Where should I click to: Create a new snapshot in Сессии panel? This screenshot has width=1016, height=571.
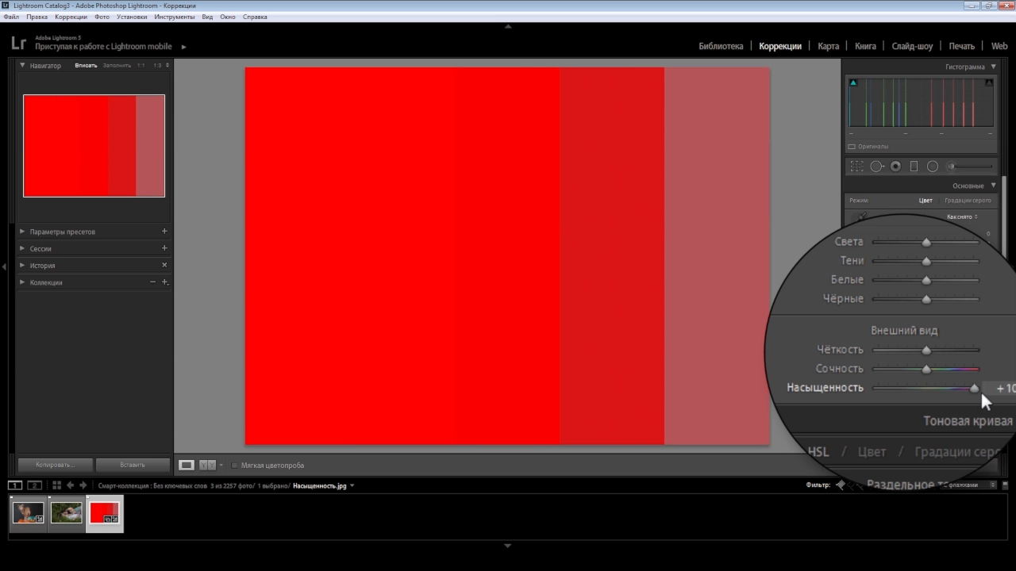(164, 248)
